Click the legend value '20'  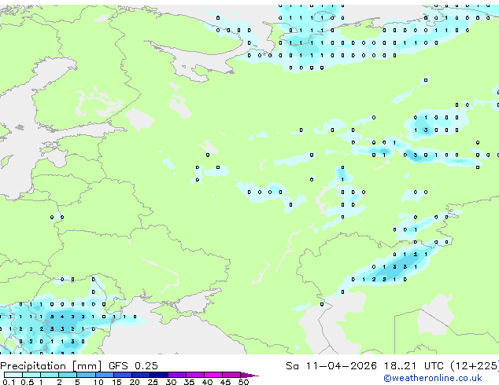click(135, 382)
